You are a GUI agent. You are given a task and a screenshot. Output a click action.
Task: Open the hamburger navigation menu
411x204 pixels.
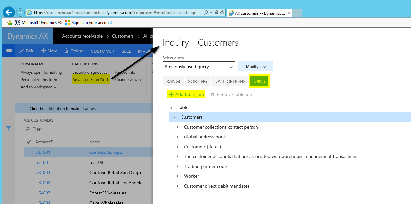tap(9, 51)
